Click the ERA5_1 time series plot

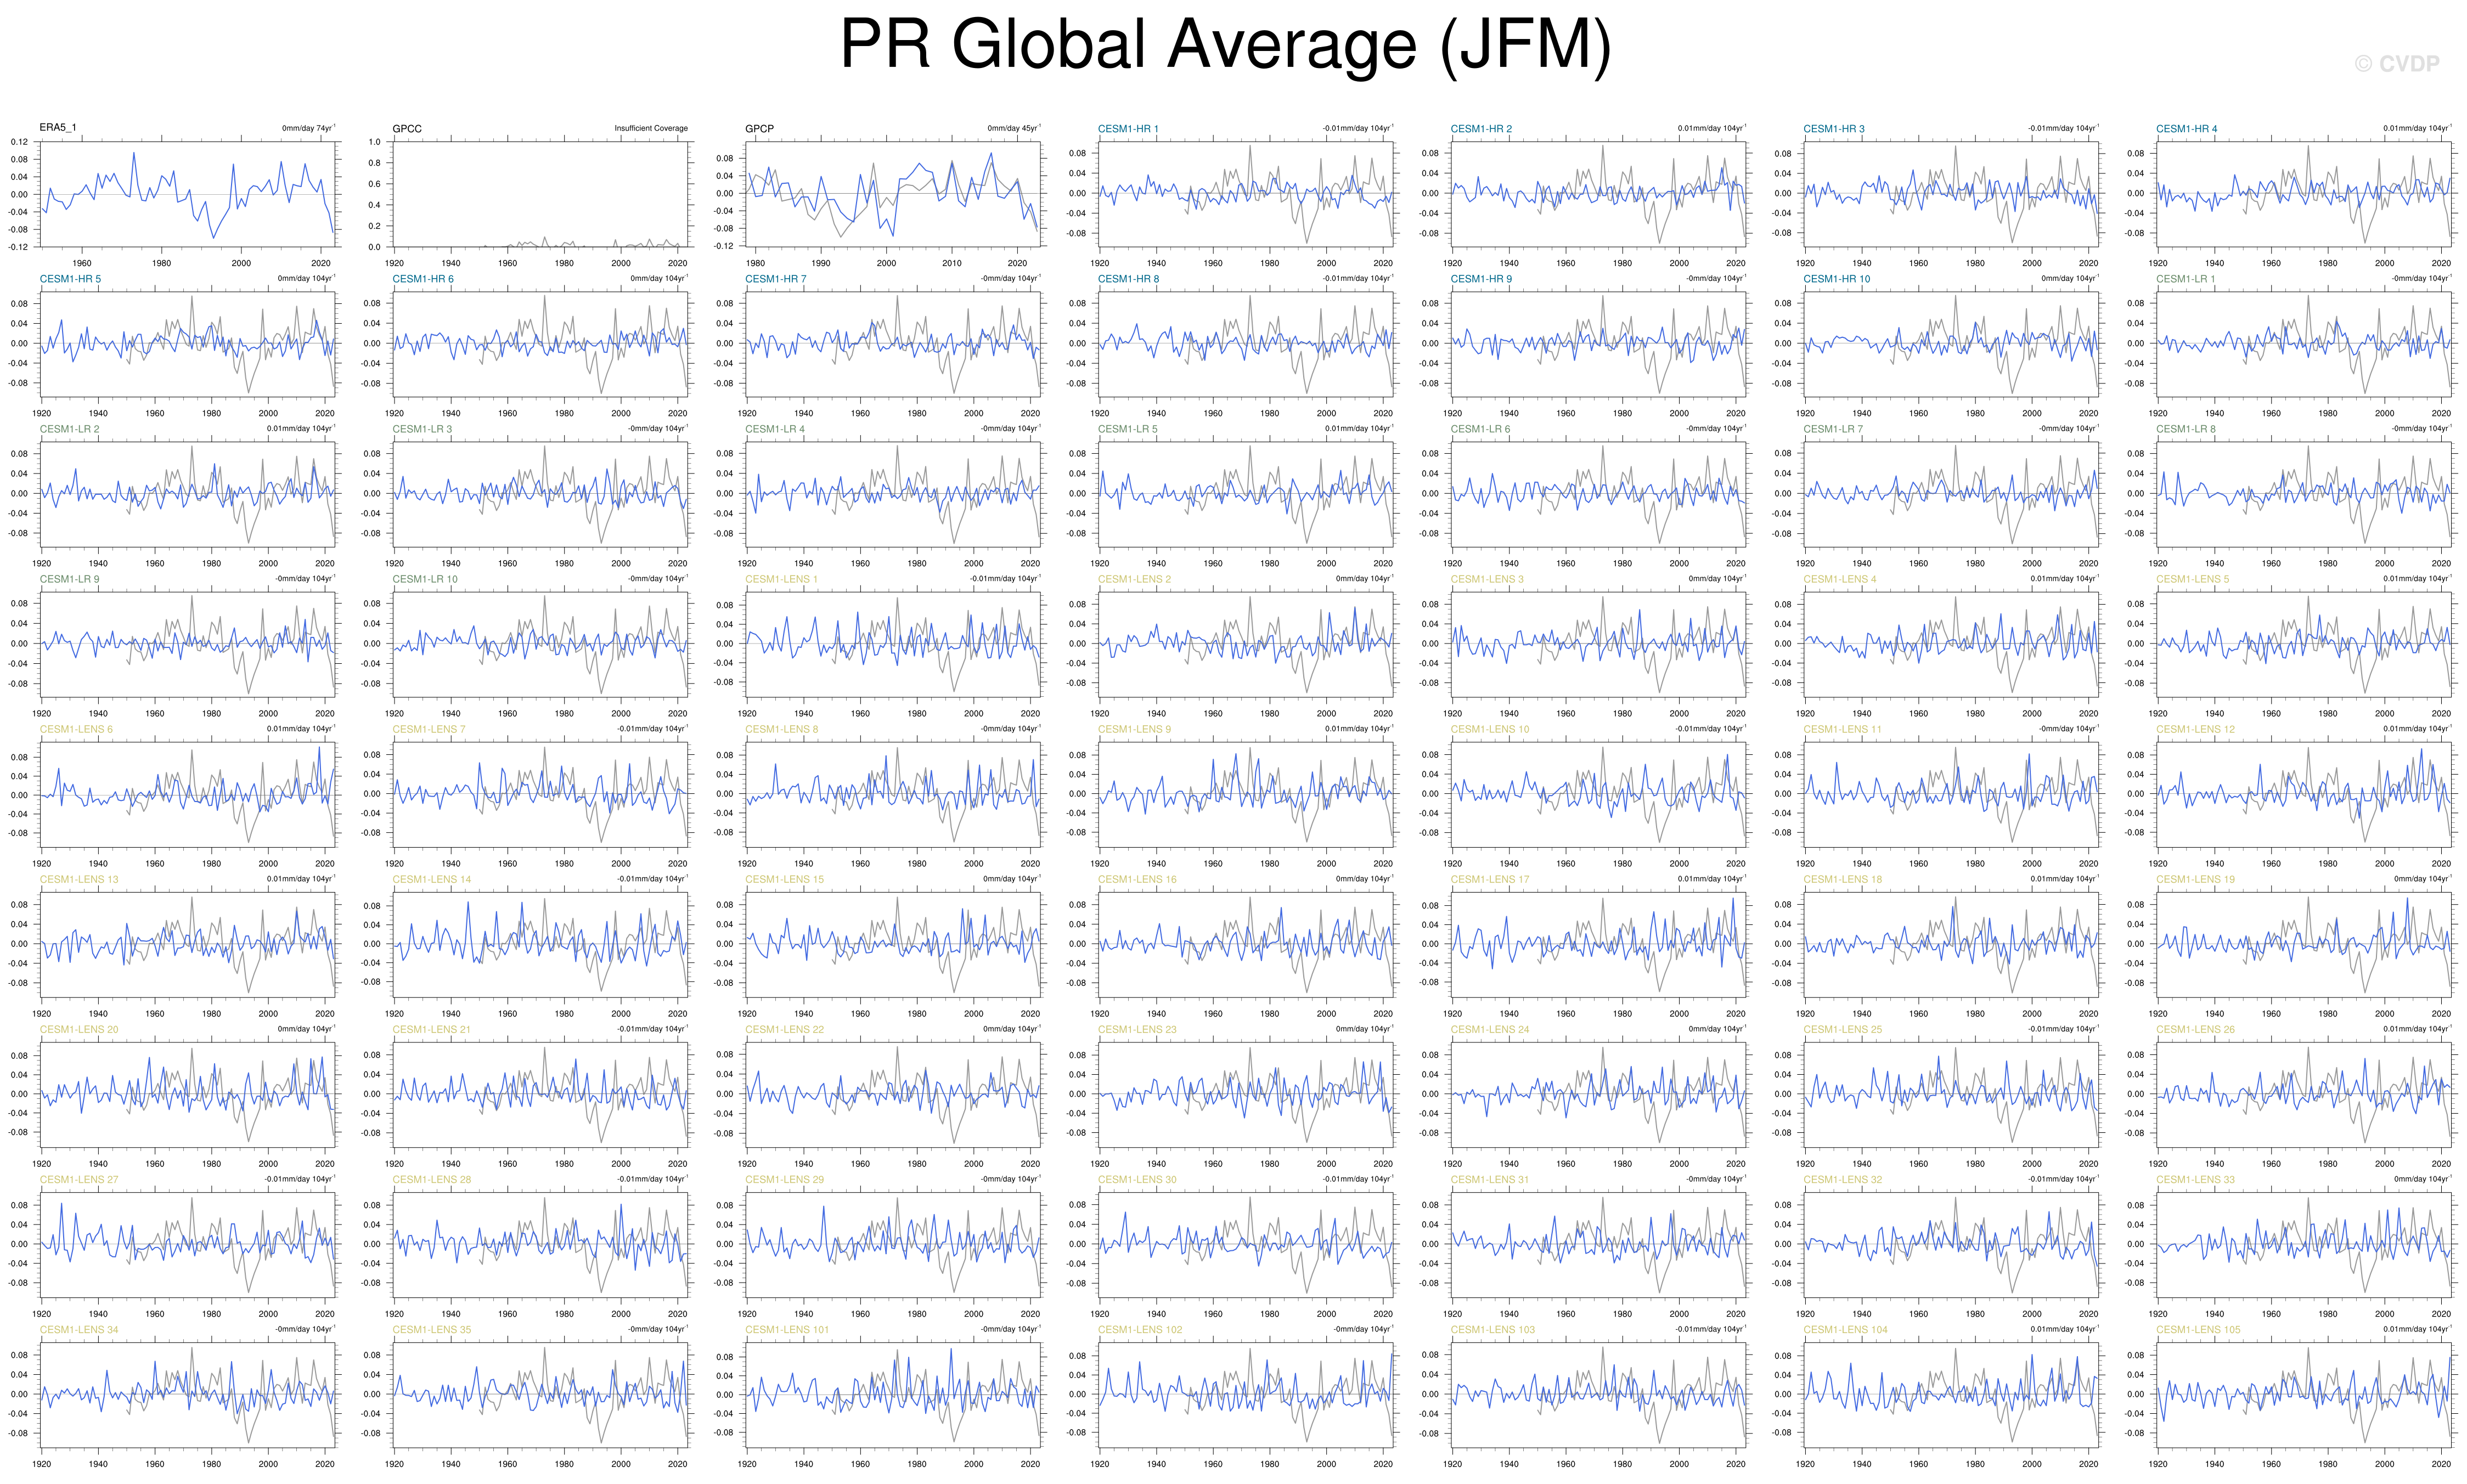coord(188,194)
